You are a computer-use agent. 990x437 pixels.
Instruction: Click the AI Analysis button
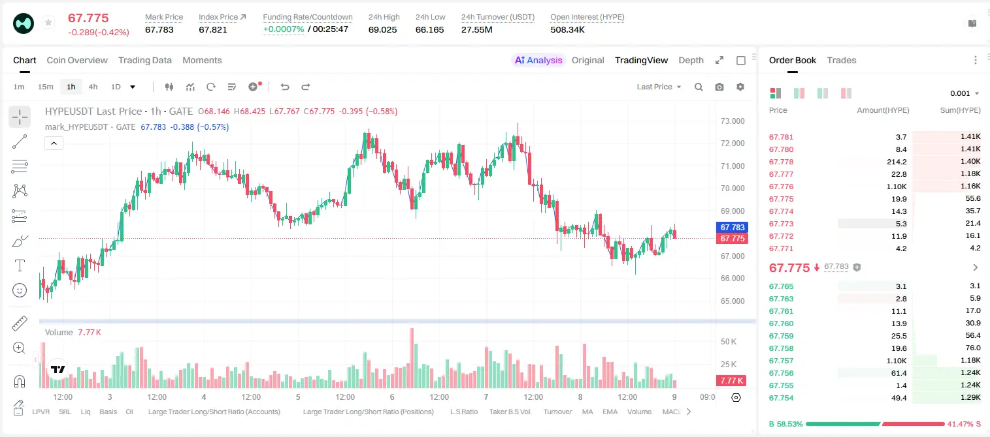click(538, 60)
